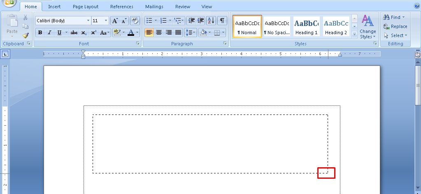421x194 pixels.
Task: Expand the shading color arrow
Action: pyautogui.click(x=209, y=33)
